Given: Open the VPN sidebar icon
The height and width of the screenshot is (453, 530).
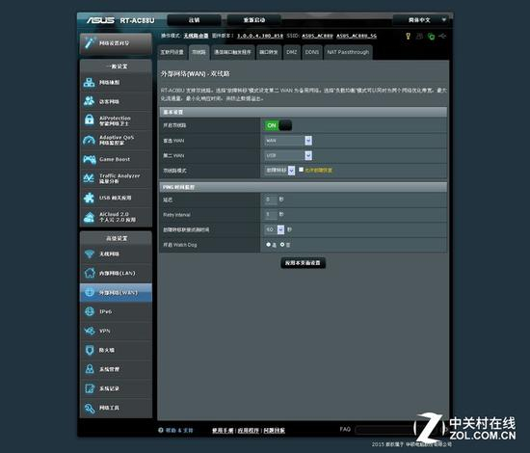Looking at the screenshot, I should pyautogui.click(x=90, y=331).
